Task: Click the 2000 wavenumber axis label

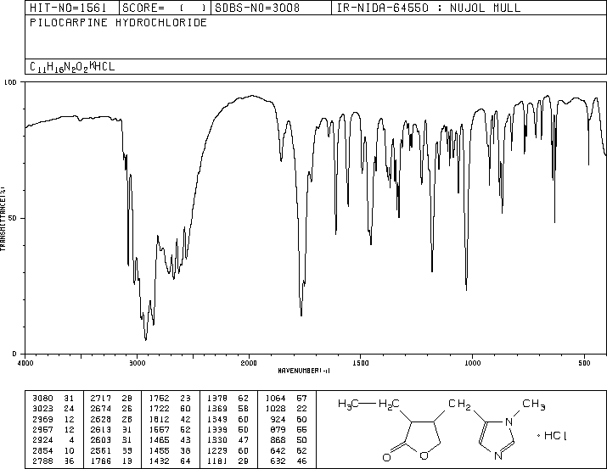Action: coord(249,363)
